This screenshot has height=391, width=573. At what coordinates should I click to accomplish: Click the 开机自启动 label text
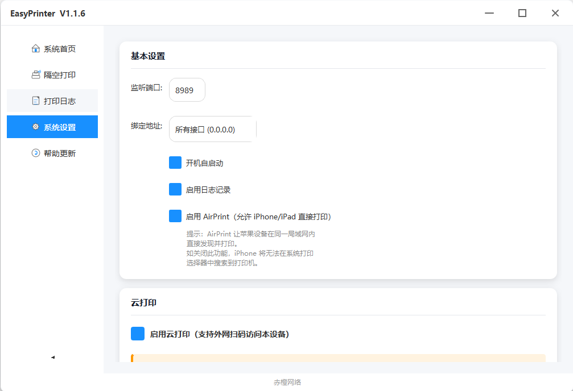coord(204,163)
